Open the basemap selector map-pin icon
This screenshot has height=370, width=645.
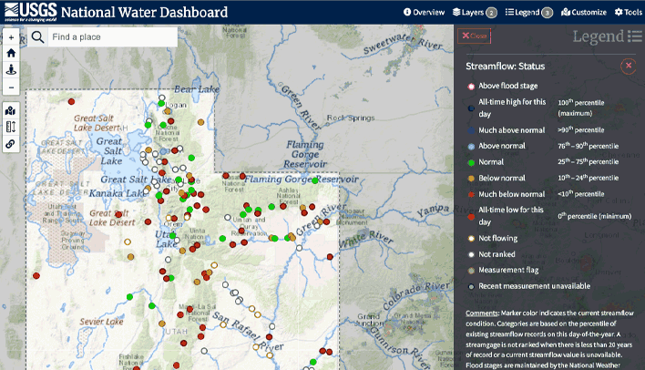tap(11, 110)
